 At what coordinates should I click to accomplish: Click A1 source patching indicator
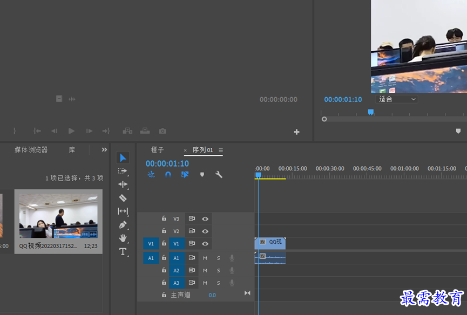click(x=151, y=258)
